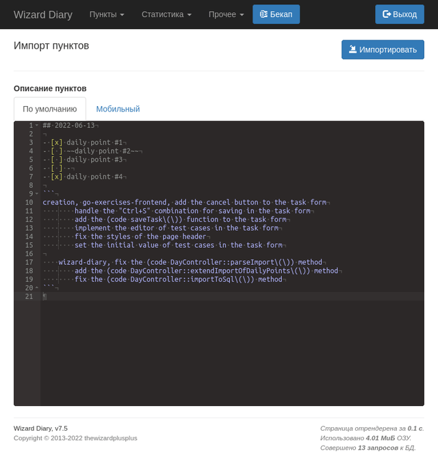The width and height of the screenshot is (438, 458).
Task: Click line number 2 in the gutter
Action: pyautogui.click(x=31, y=134)
